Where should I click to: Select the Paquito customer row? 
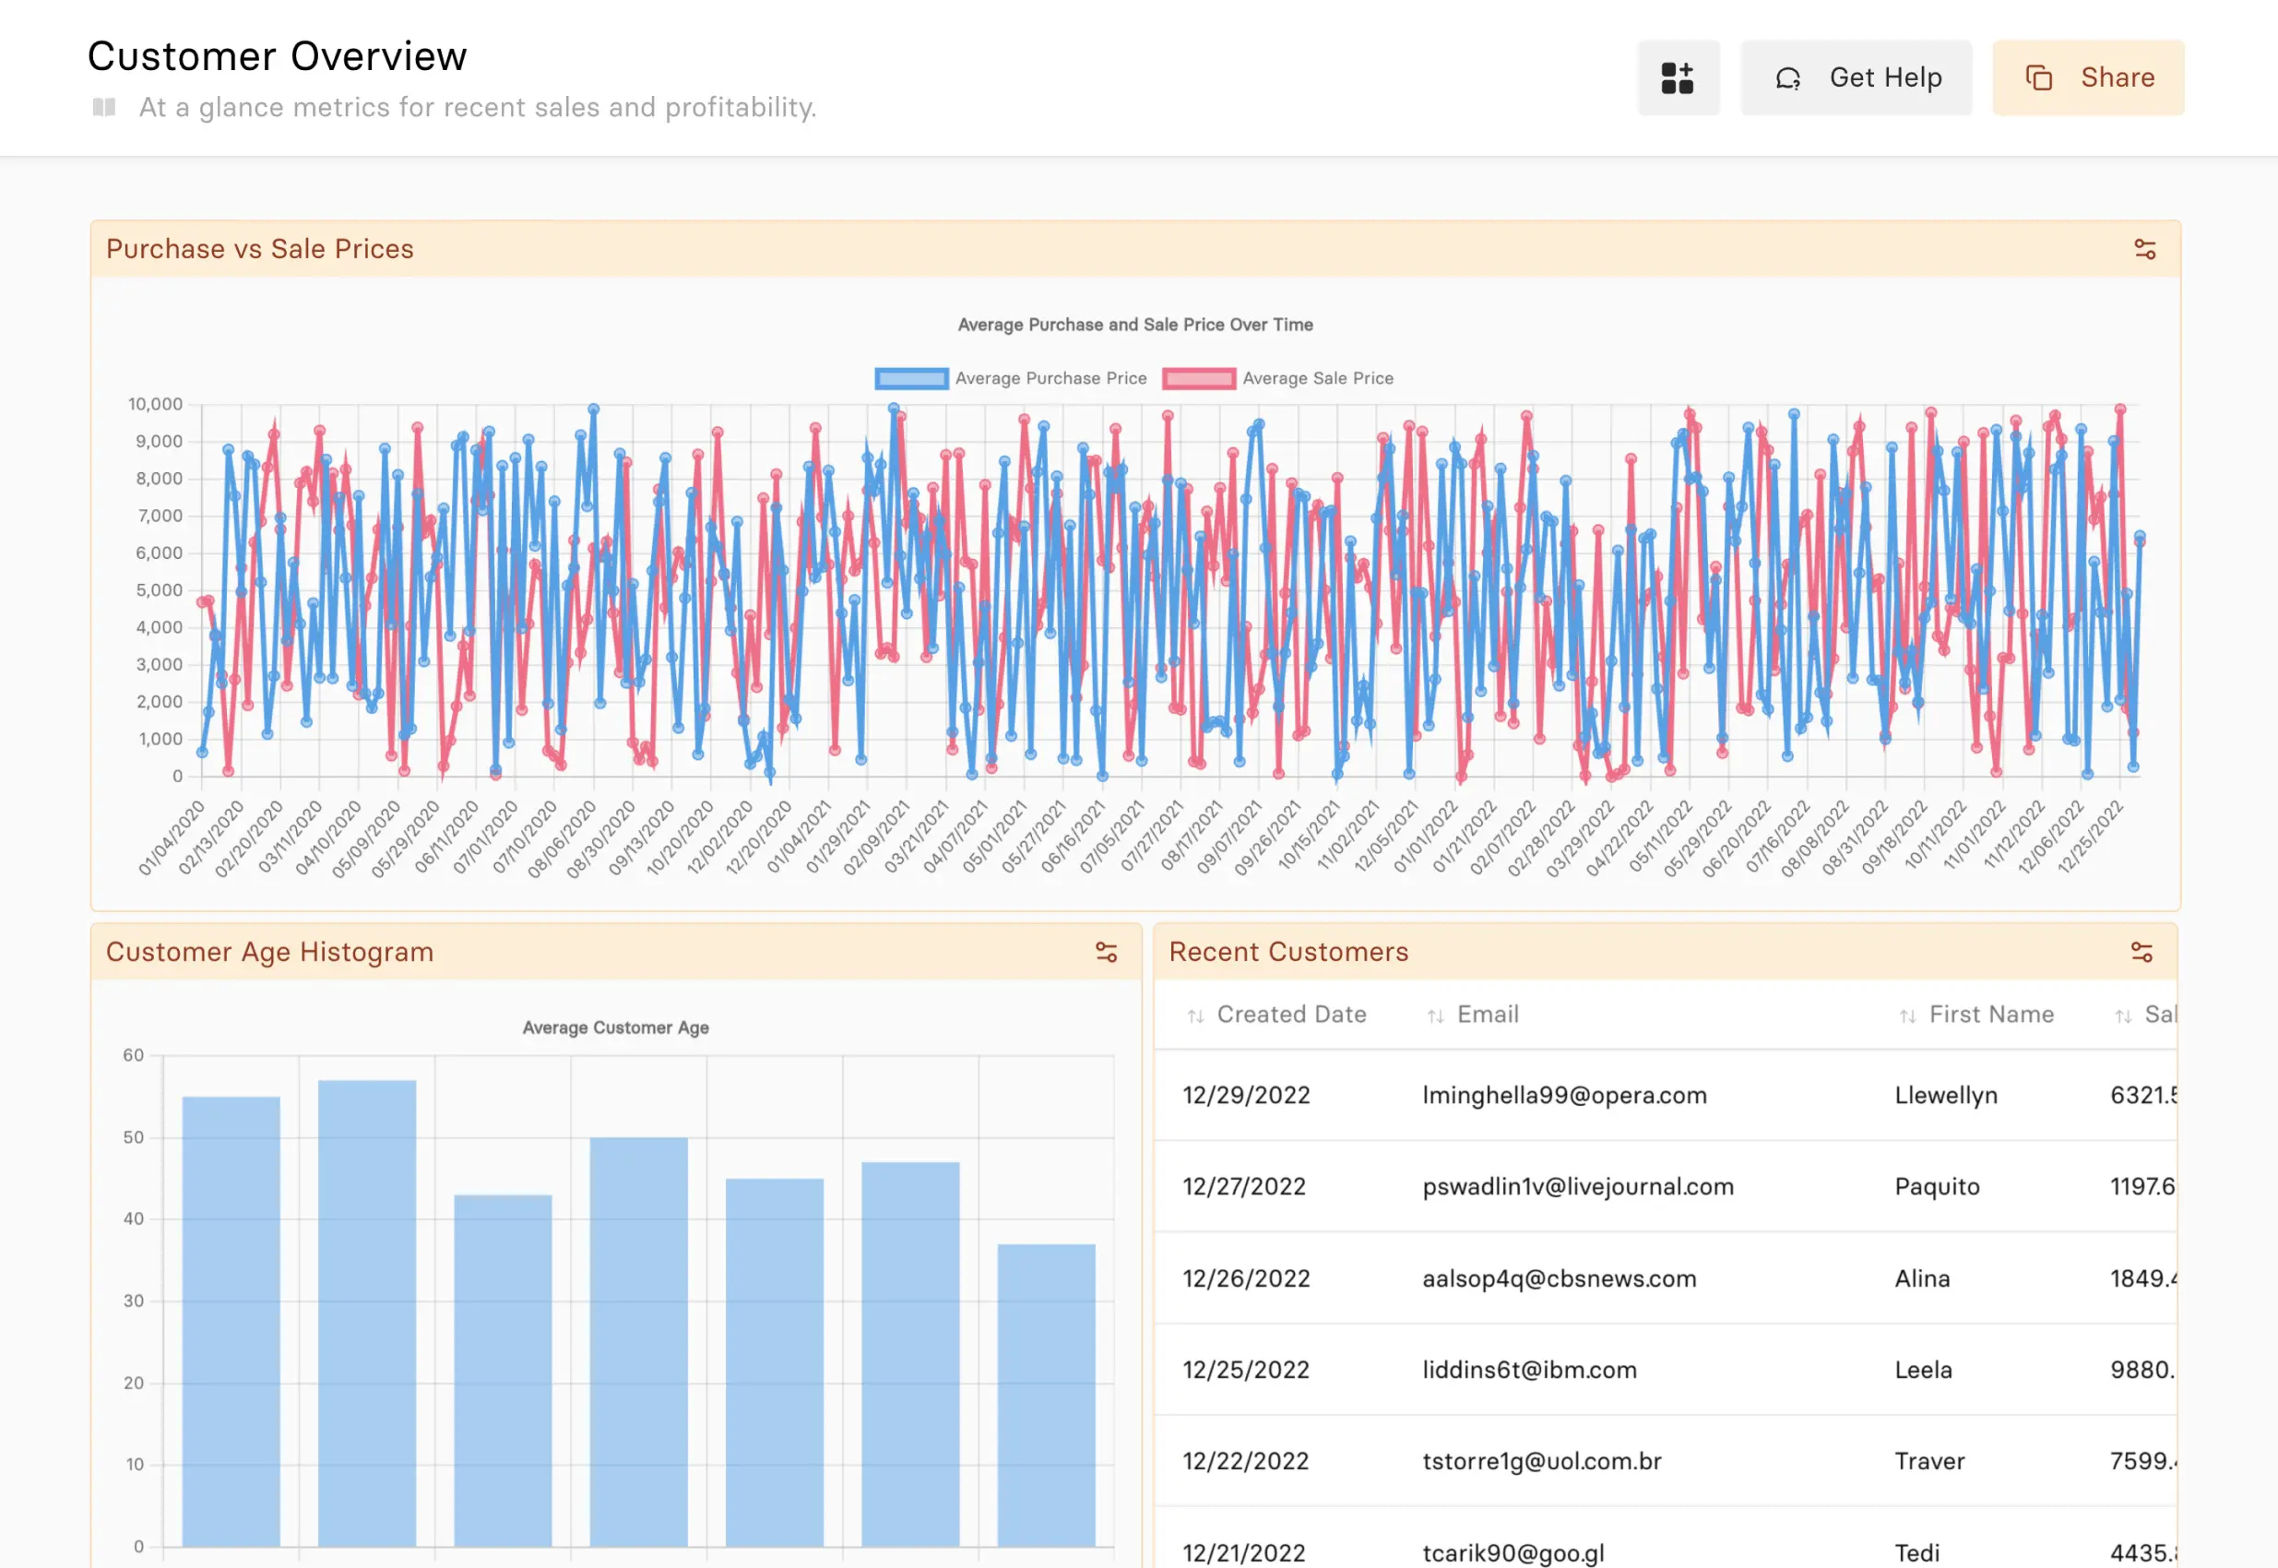click(1936, 1186)
